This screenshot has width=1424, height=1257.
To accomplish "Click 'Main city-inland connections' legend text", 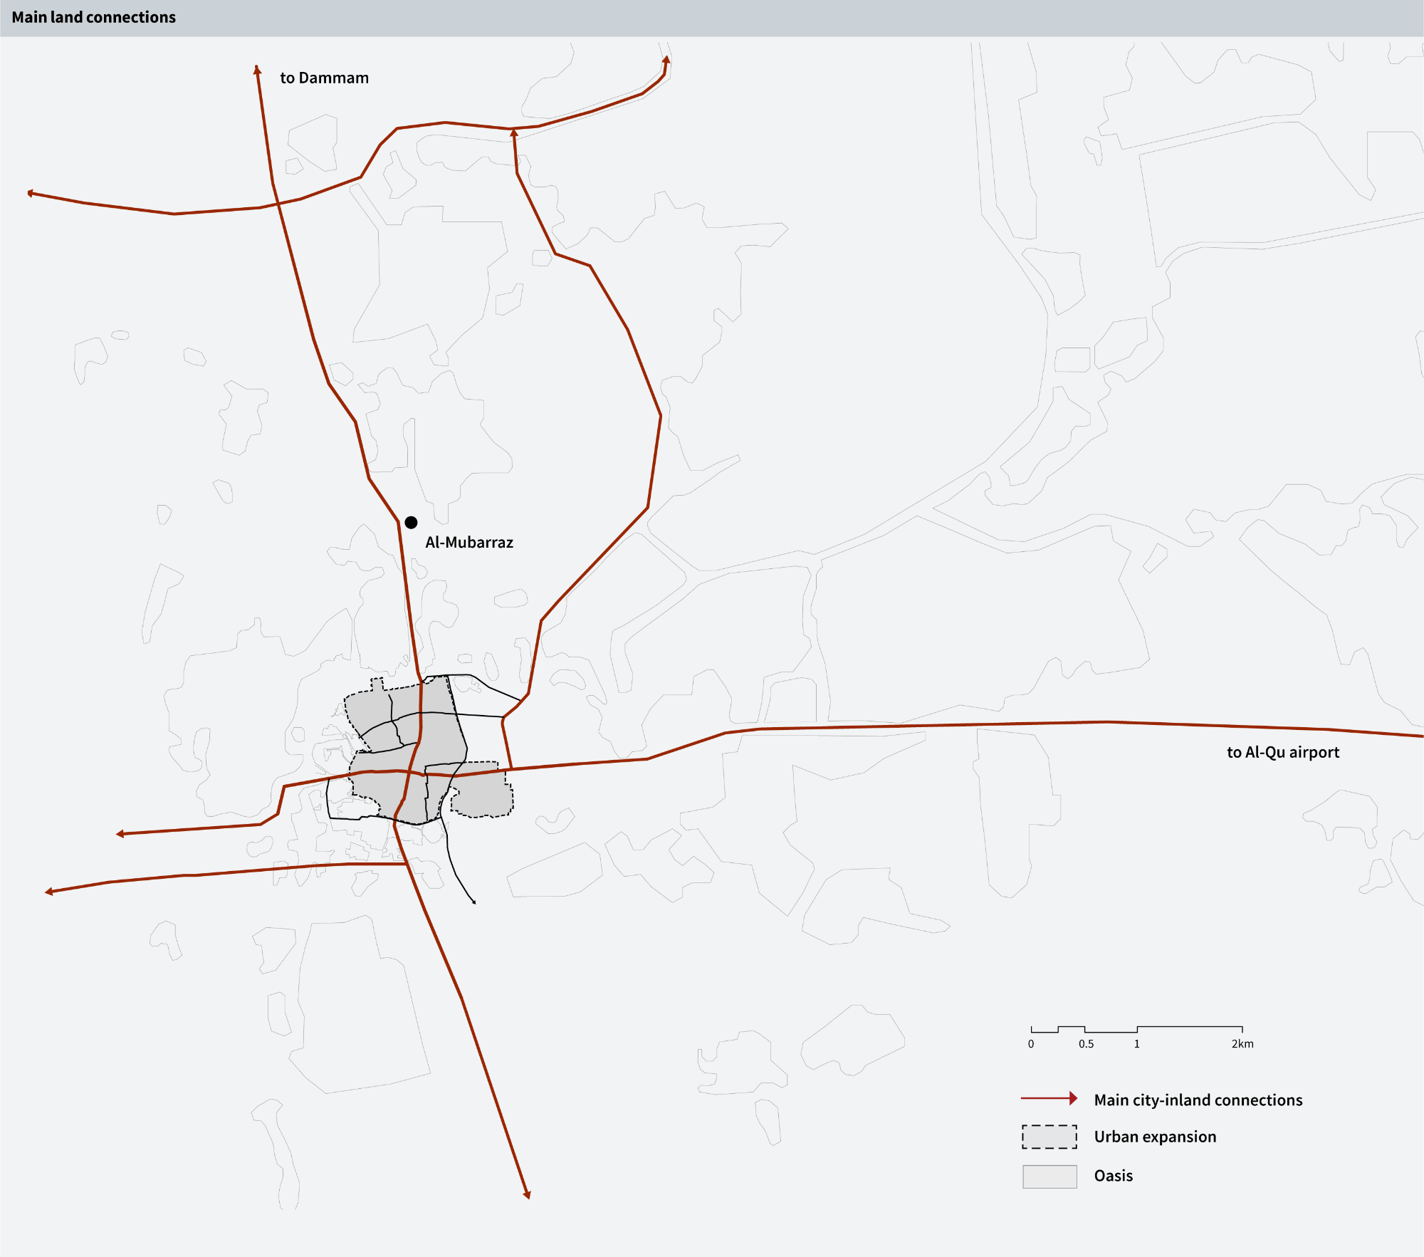I will [1198, 1100].
